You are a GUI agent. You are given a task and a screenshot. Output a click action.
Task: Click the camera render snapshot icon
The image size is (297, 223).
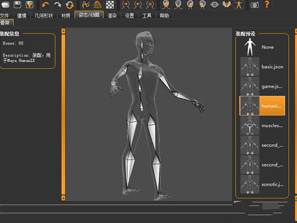point(255,5)
